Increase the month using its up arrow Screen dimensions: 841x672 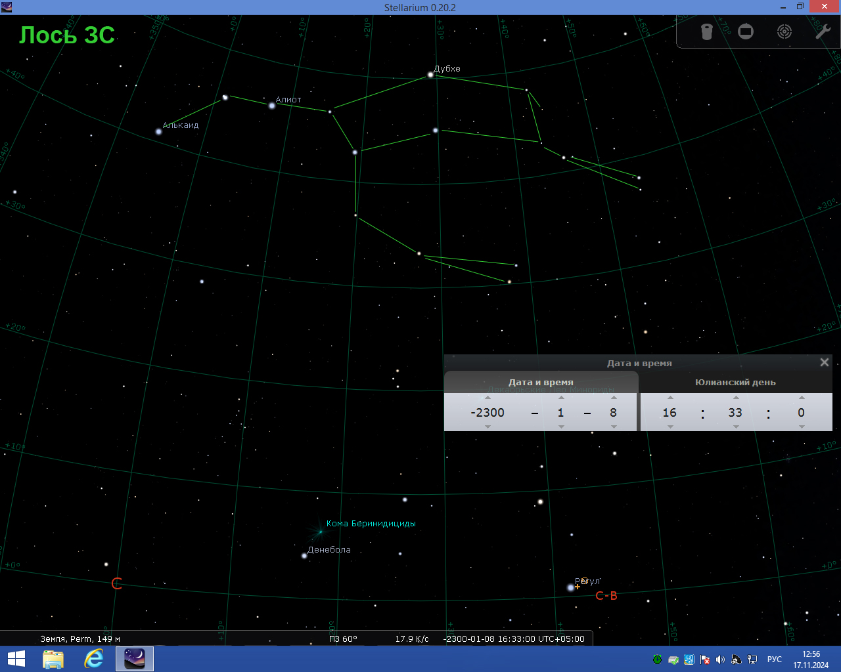click(x=561, y=398)
